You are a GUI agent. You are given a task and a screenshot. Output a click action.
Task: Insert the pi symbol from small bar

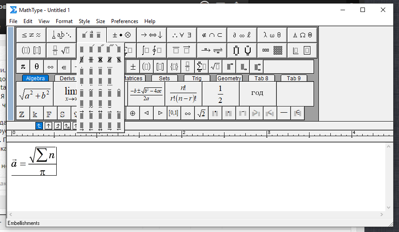coord(23,67)
